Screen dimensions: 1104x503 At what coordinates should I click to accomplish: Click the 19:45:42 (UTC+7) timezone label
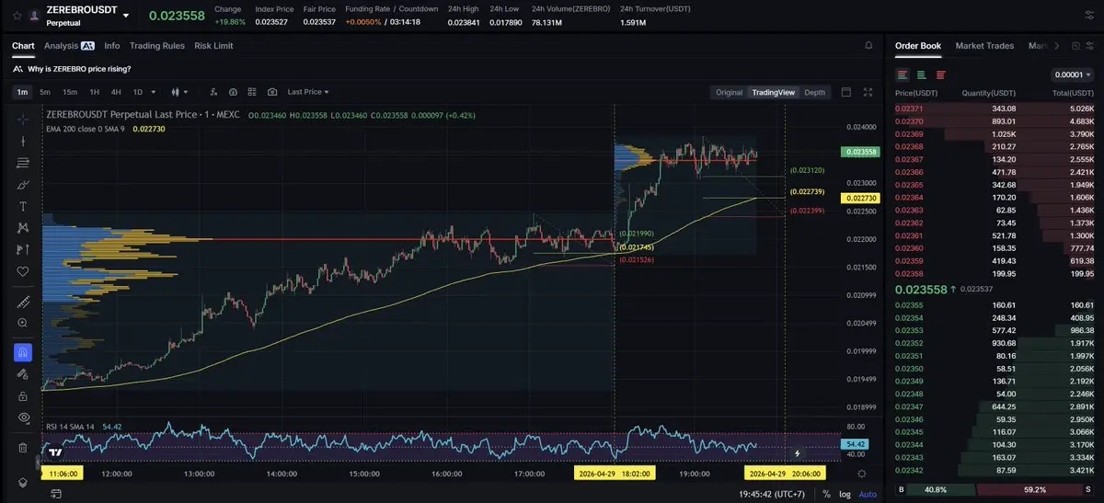point(774,494)
